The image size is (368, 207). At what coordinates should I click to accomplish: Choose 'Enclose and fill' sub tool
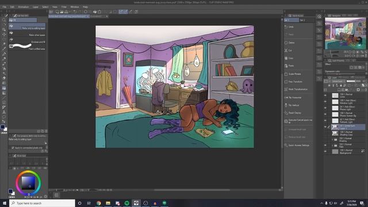click(27, 40)
